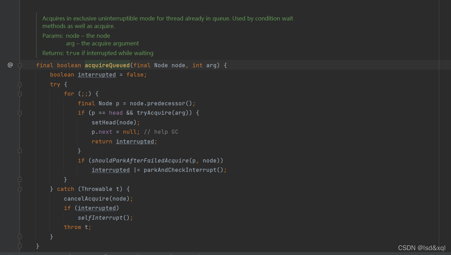451x255 pixels.
Task: Click 'boolean interrupted = false' declaration
Action: point(98,75)
